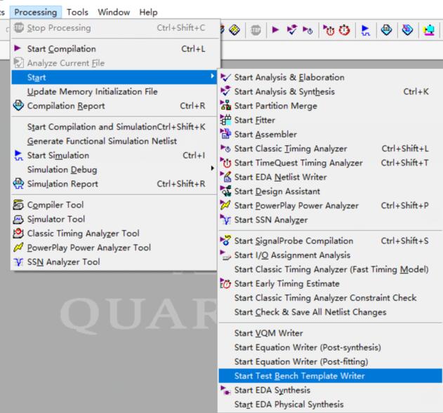Click the yellow diamond toolbar icon
The image size is (443, 413).
coord(234,29)
